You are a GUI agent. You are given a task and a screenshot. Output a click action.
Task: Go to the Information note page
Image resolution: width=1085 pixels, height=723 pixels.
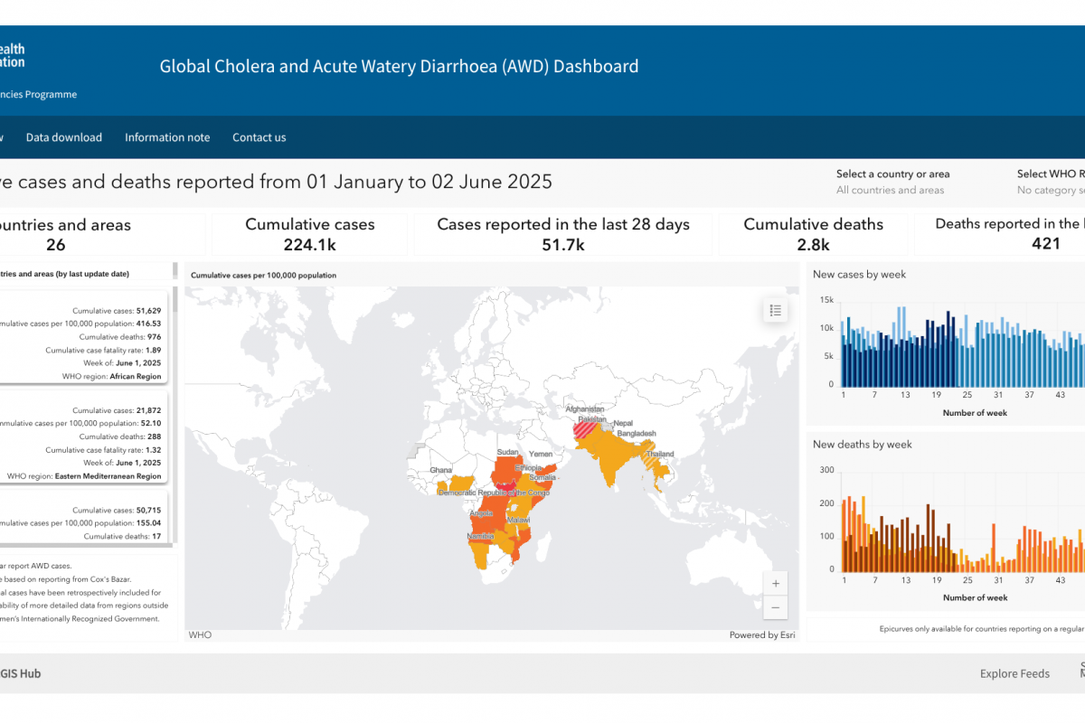click(167, 137)
